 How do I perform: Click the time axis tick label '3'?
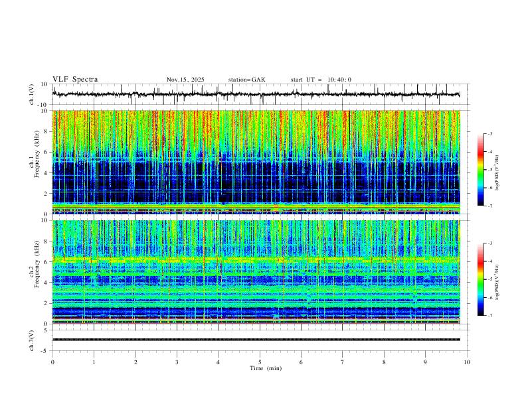coord(177,362)
